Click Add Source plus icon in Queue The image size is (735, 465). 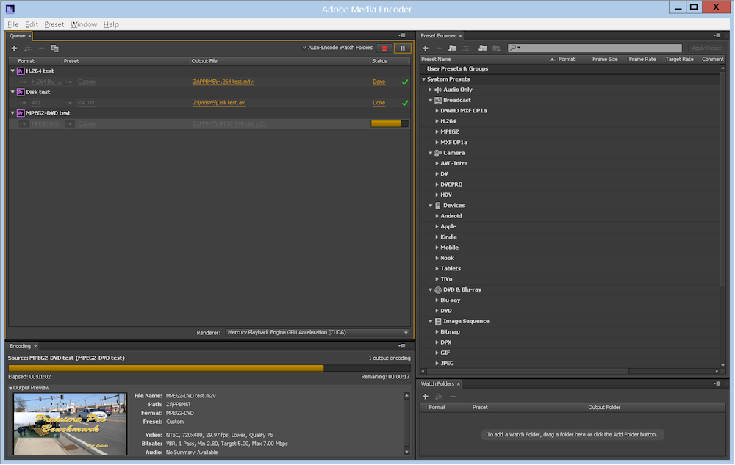pyautogui.click(x=14, y=48)
